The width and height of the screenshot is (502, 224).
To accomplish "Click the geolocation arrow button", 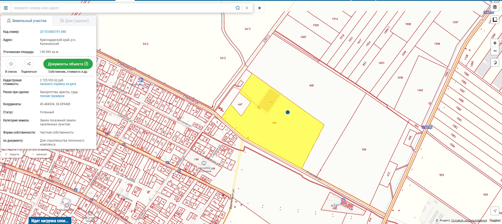I will pos(495,211).
